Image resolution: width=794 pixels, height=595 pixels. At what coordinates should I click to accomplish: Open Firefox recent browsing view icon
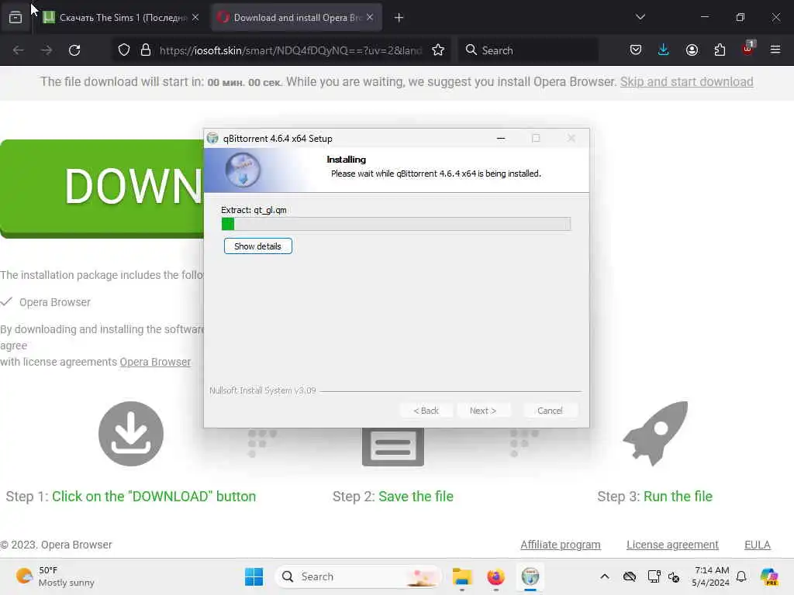16,18
